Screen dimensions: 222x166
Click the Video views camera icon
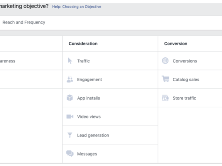(x=70, y=116)
